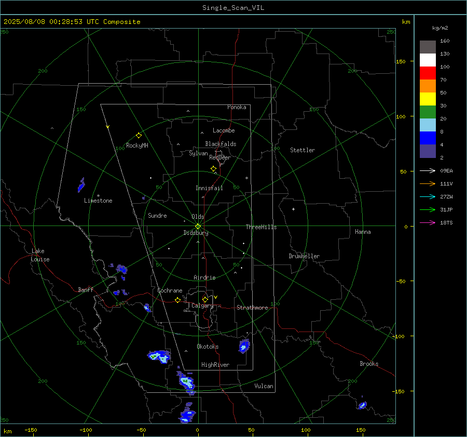This screenshot has width=467, height=437.
Task: Pick the light blue 8–20 legend swatch
Action: point(428,125)
